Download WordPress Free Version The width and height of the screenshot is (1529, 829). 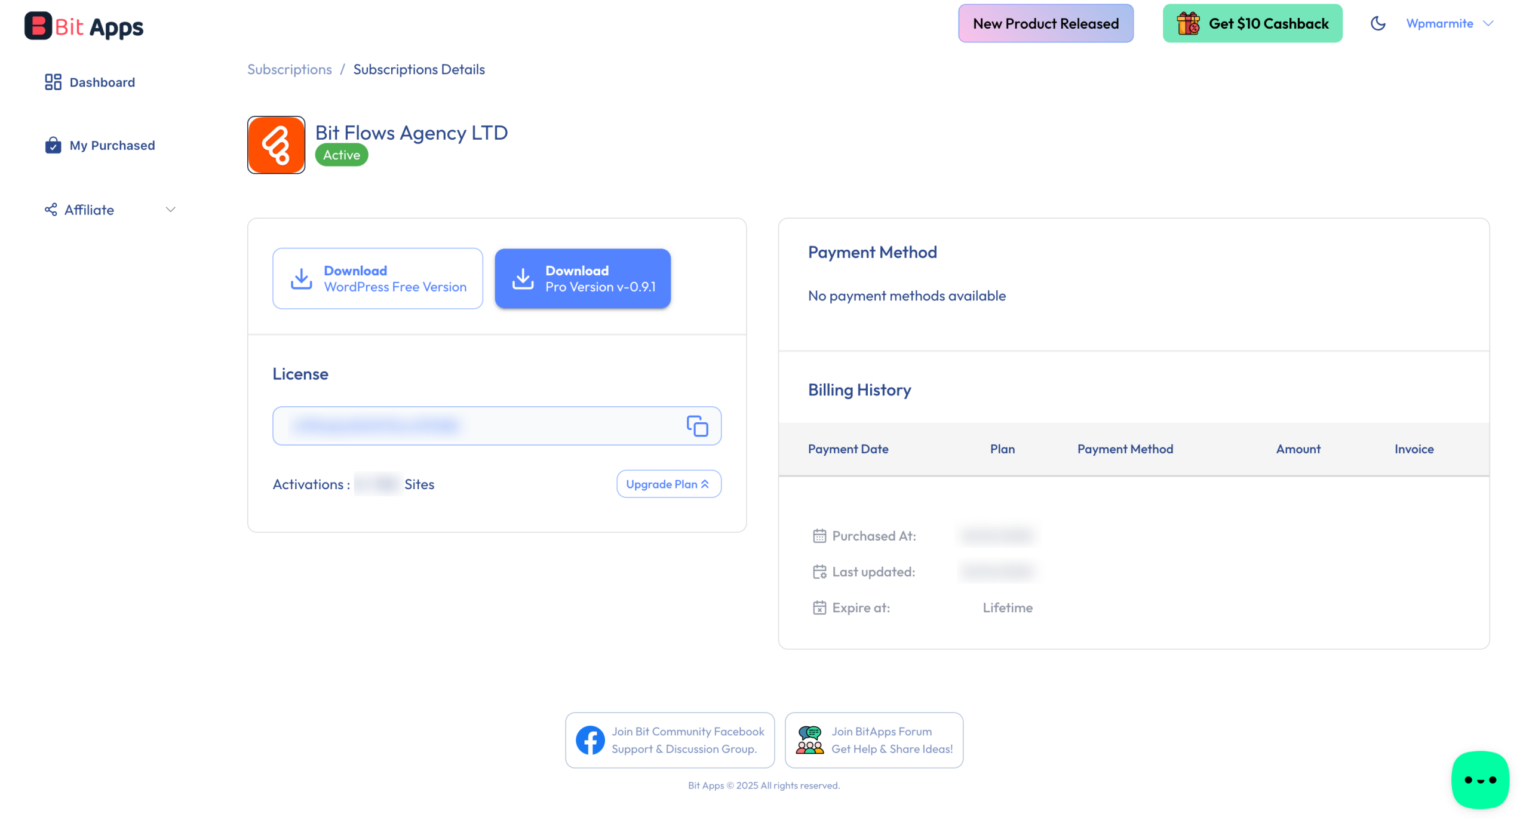click(x=377, y=278)
